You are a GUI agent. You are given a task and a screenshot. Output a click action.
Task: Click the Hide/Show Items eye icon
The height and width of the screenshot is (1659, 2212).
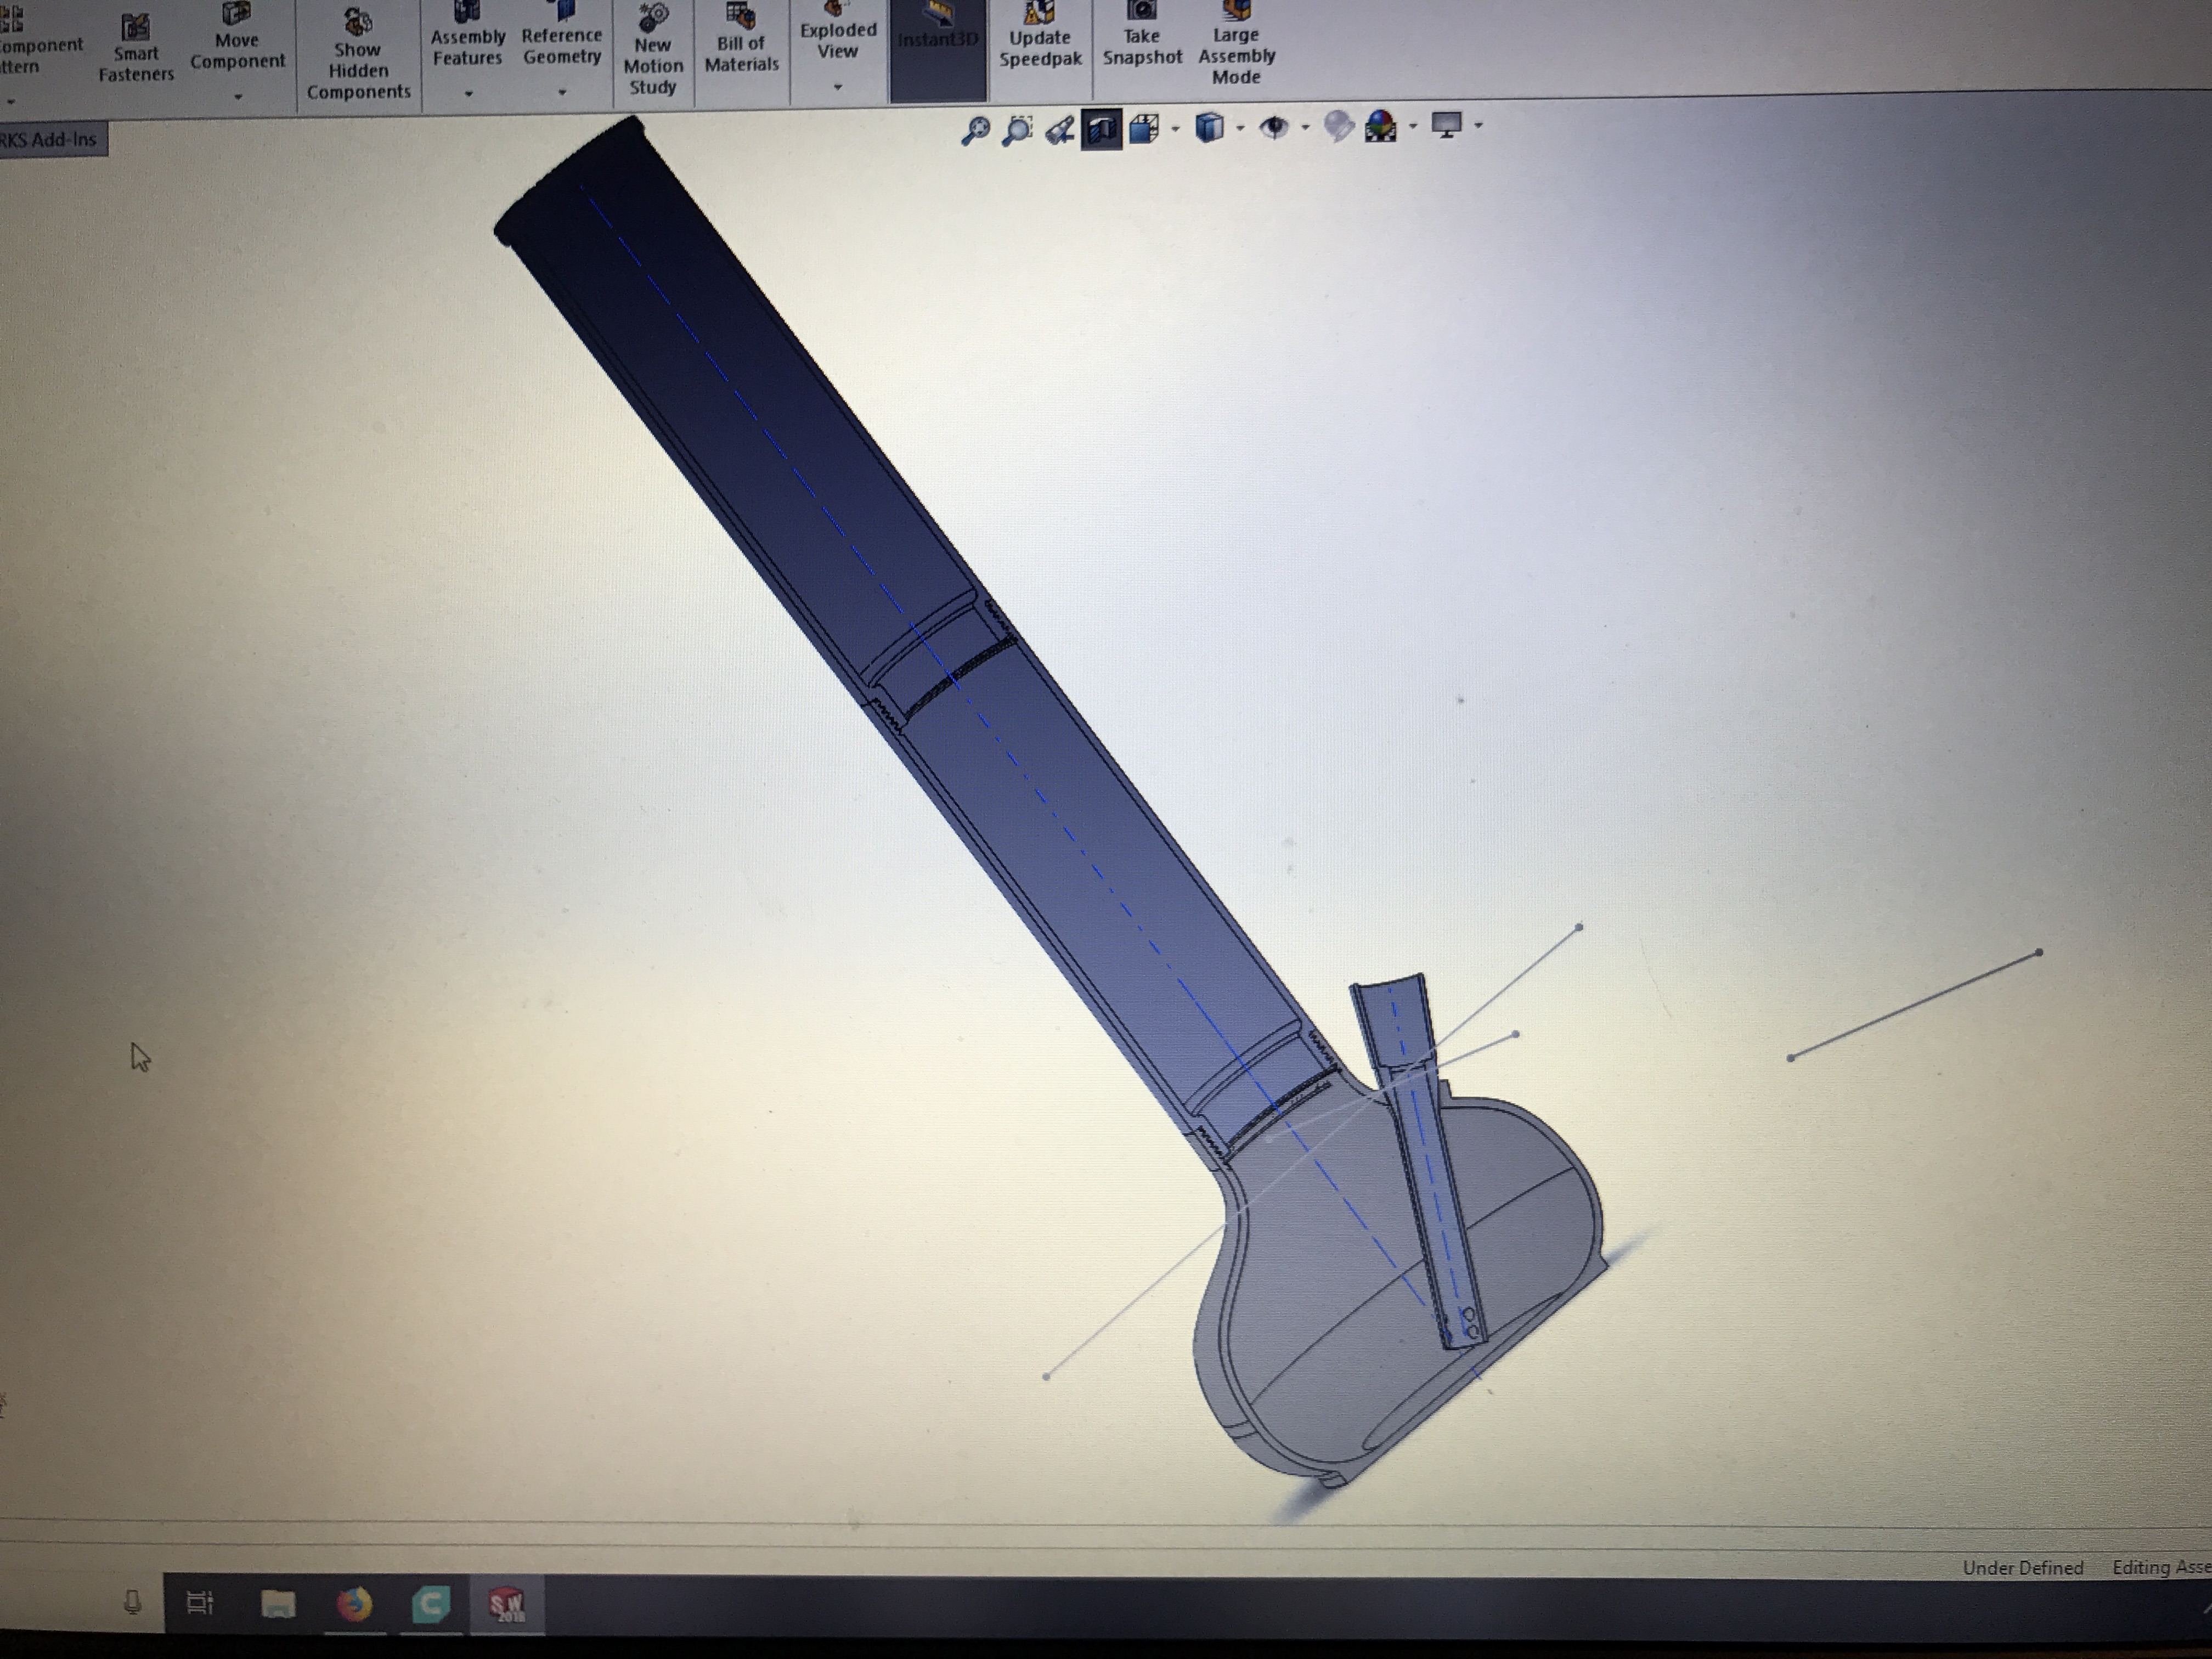point(1273,127)
